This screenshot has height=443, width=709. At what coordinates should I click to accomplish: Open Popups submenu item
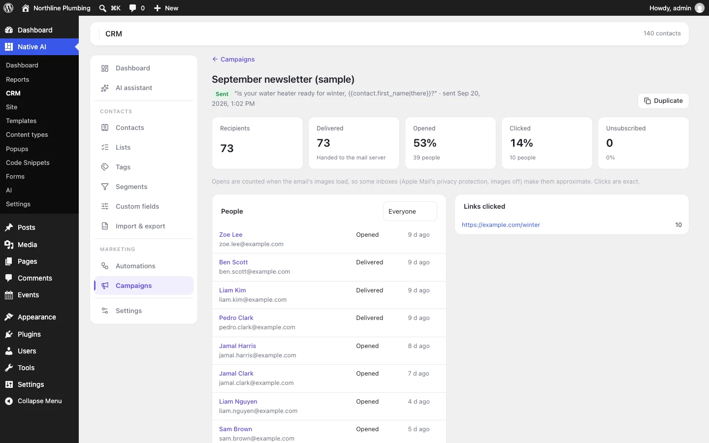[17, 149]
